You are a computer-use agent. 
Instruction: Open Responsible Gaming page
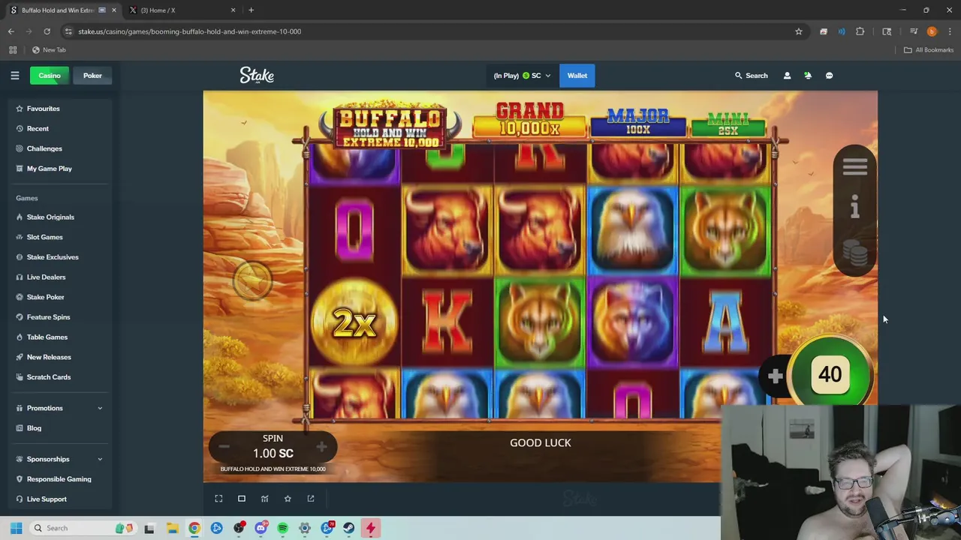coord(57,478)
